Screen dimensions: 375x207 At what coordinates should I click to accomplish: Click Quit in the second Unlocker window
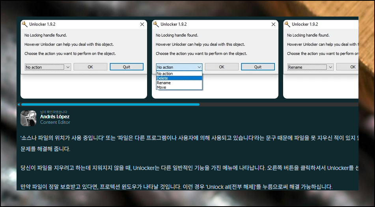tap(258, 67)
